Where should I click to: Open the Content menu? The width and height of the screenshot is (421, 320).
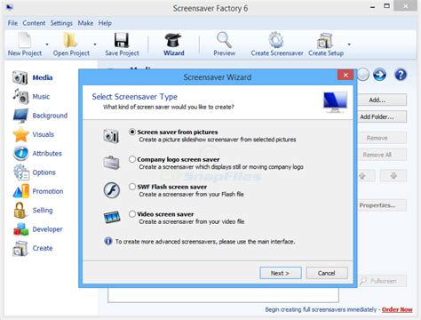click(34, 23)
